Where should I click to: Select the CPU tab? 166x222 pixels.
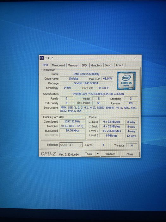(45, 65)
